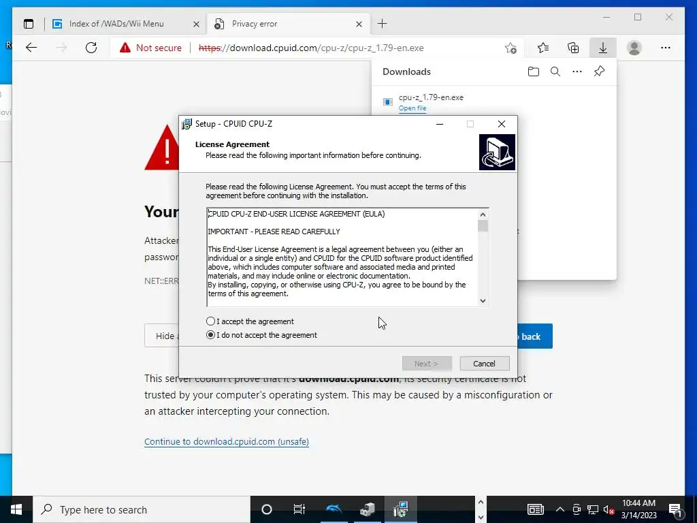Click the cpu-z_1.79-en.exe download file icon
This screenshot has width=697, height=523.
click(x=387, y=102)
